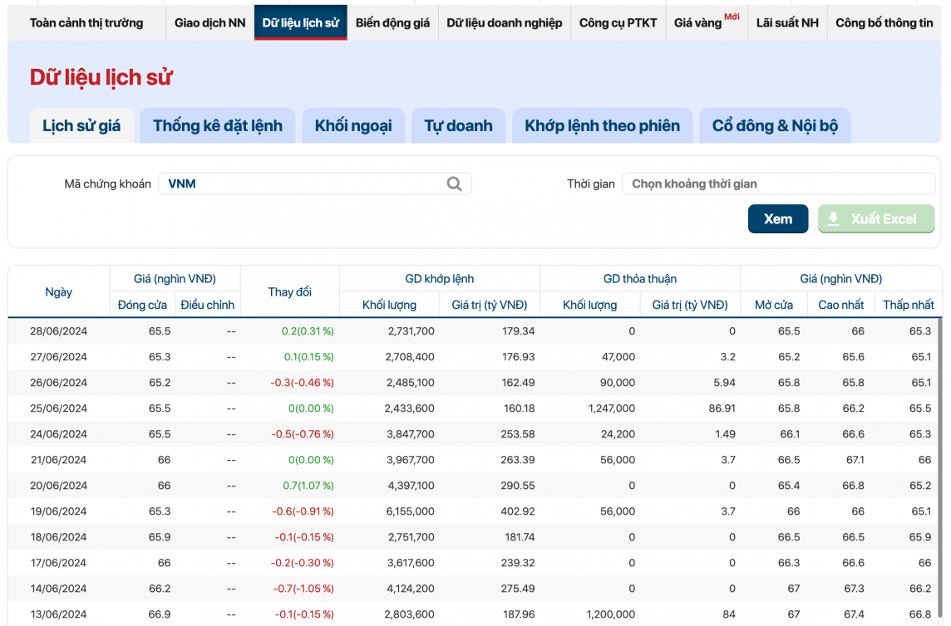Select Khớp lệnh theo phiên tab
Screen dimensions: 951x626
(602, 126)
